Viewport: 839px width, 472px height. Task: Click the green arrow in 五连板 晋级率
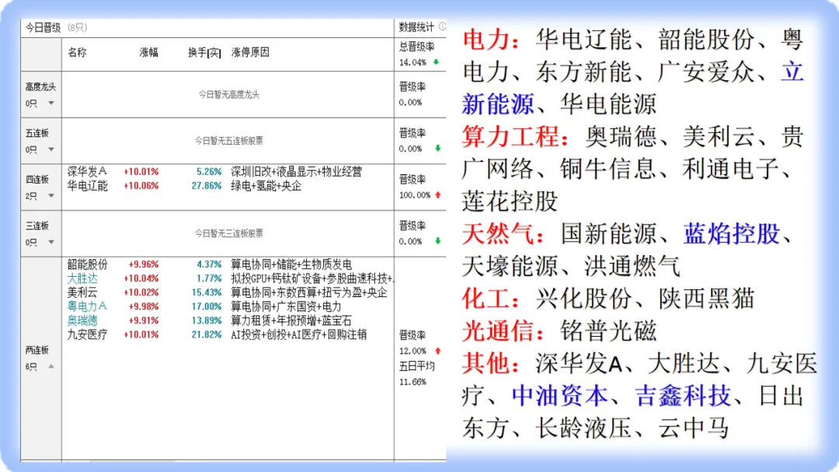click(x=438, y=149)
